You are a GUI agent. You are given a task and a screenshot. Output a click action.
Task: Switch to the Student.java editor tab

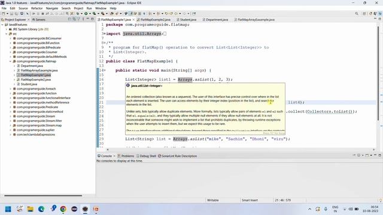tap(186, 20)
